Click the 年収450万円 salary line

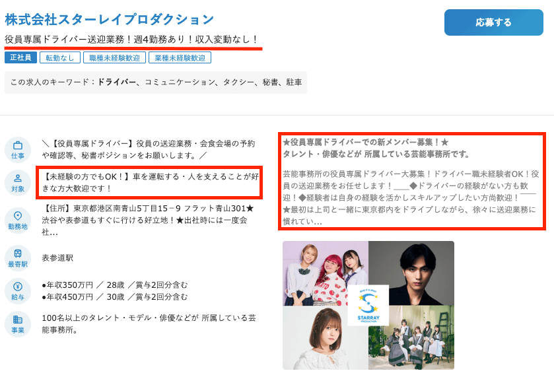point(114,297)
